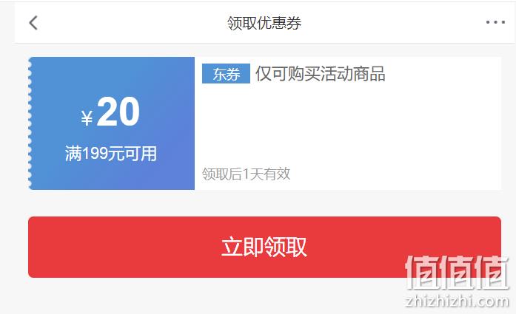Open the zhizhizhi.com watermark link

[458, 301]
